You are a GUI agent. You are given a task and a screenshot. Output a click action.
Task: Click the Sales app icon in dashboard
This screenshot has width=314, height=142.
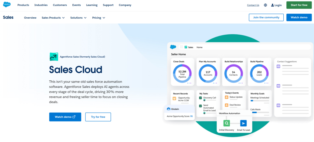click(186, 47)
